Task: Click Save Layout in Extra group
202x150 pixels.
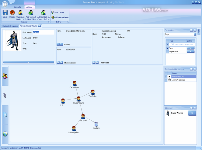Action: click(58, 12)
